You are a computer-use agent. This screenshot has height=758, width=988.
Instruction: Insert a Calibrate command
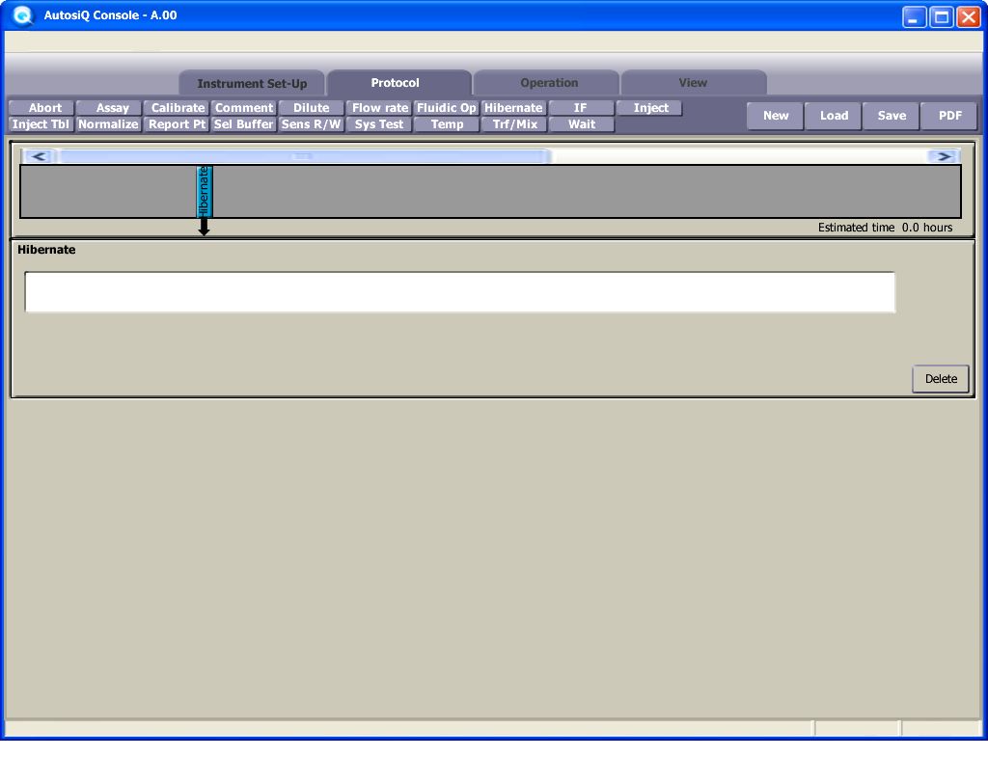coord(177,108)
